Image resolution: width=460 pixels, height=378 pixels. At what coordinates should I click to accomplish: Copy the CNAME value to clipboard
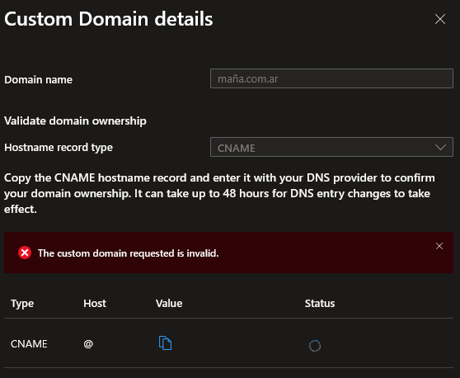165,343
